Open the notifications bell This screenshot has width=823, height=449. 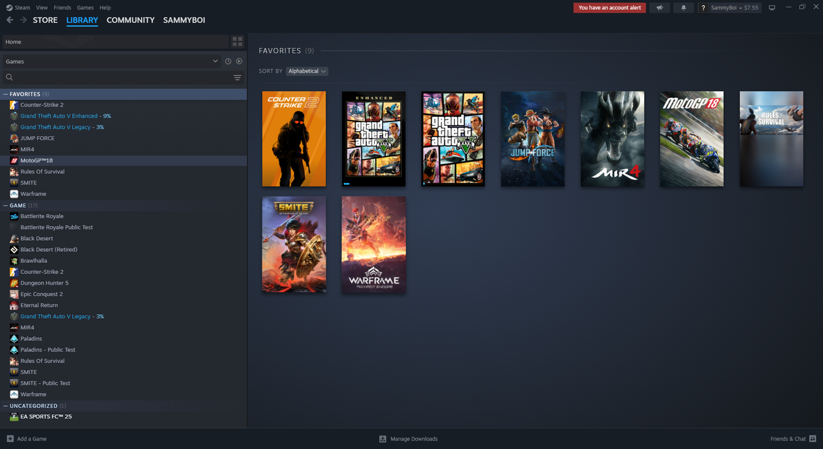click(683, 8)
